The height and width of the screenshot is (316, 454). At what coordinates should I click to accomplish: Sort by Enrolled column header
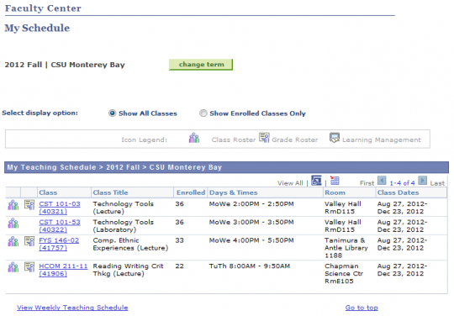pyautogui.click(x=191, y=192)
